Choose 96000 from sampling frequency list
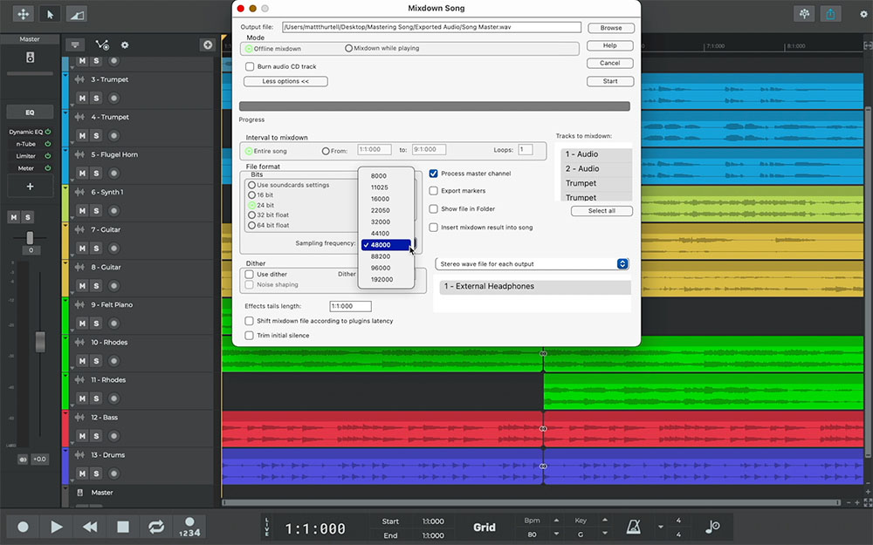Viewport: 873px width, 545px height. click(382, 268)
